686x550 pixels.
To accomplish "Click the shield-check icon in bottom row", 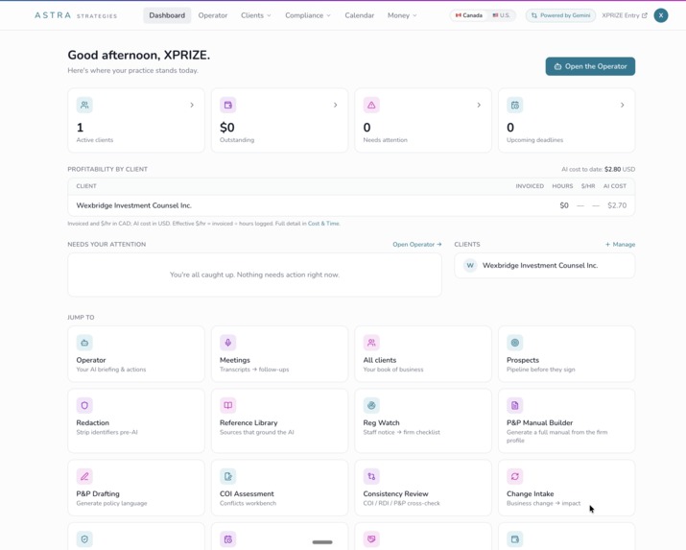I will tap(84, 539).
